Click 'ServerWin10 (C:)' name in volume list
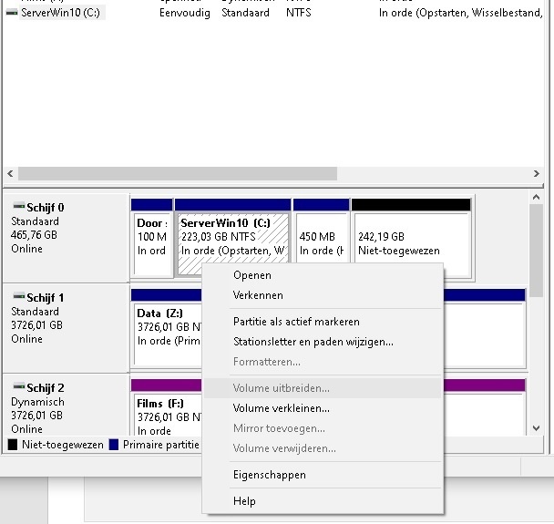The width and height of the screenshot is (554, 524). click(x=60, y=13)
